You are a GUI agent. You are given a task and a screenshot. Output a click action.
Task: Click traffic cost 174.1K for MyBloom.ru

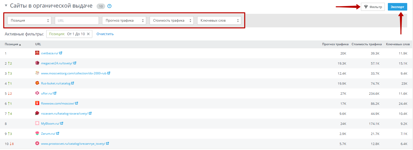[x=374, y=124]
